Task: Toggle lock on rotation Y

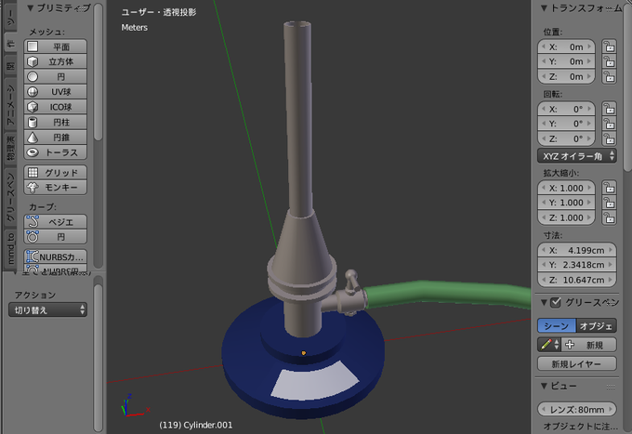Action: 609,124
